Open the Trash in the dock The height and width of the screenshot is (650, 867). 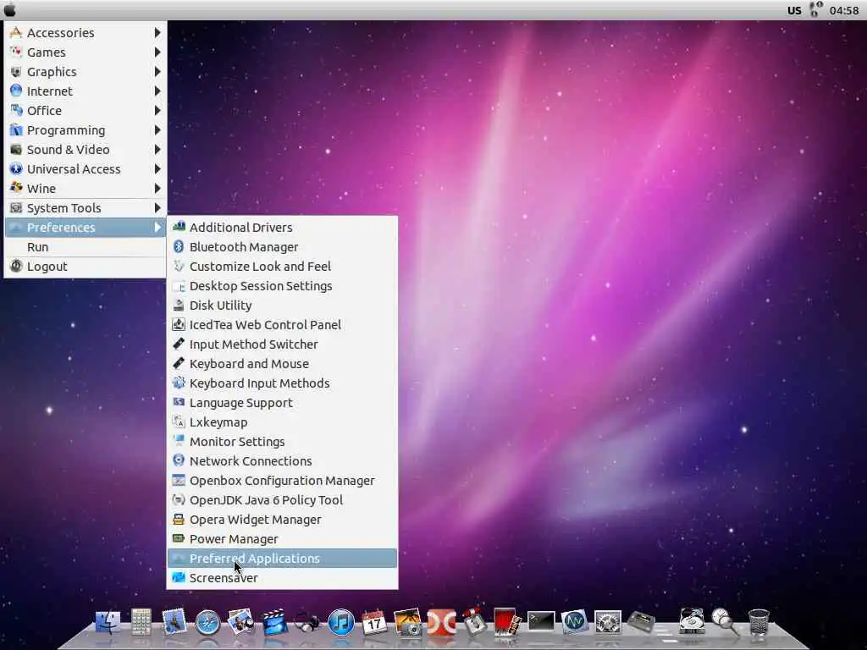(x=758, y=623)
